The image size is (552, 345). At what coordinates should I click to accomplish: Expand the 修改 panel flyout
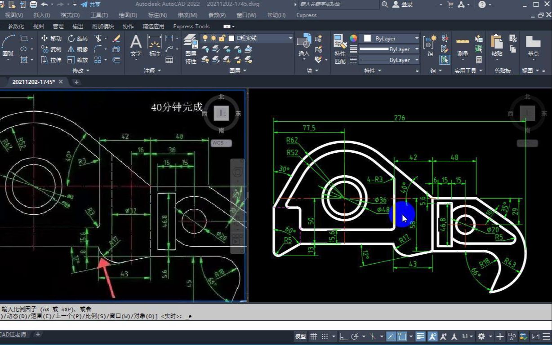click(81, 71)
